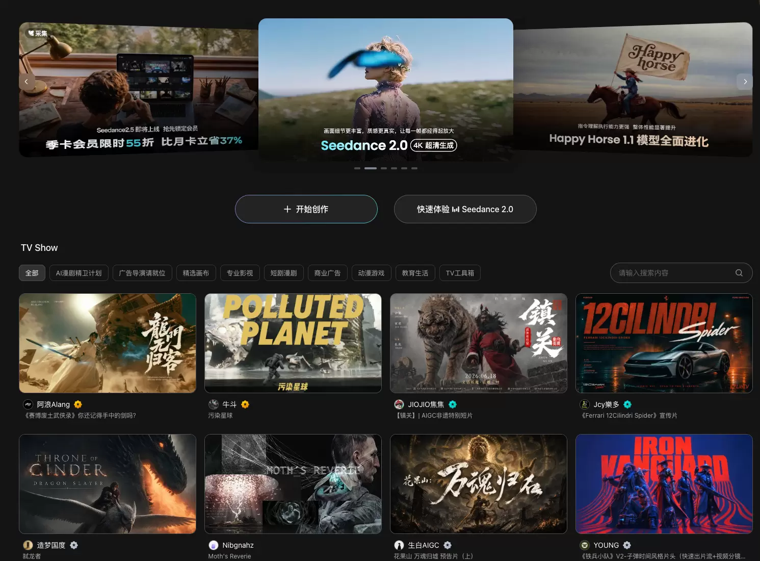Jump to the last carousel slide indicator

click(x=414, y=168)
